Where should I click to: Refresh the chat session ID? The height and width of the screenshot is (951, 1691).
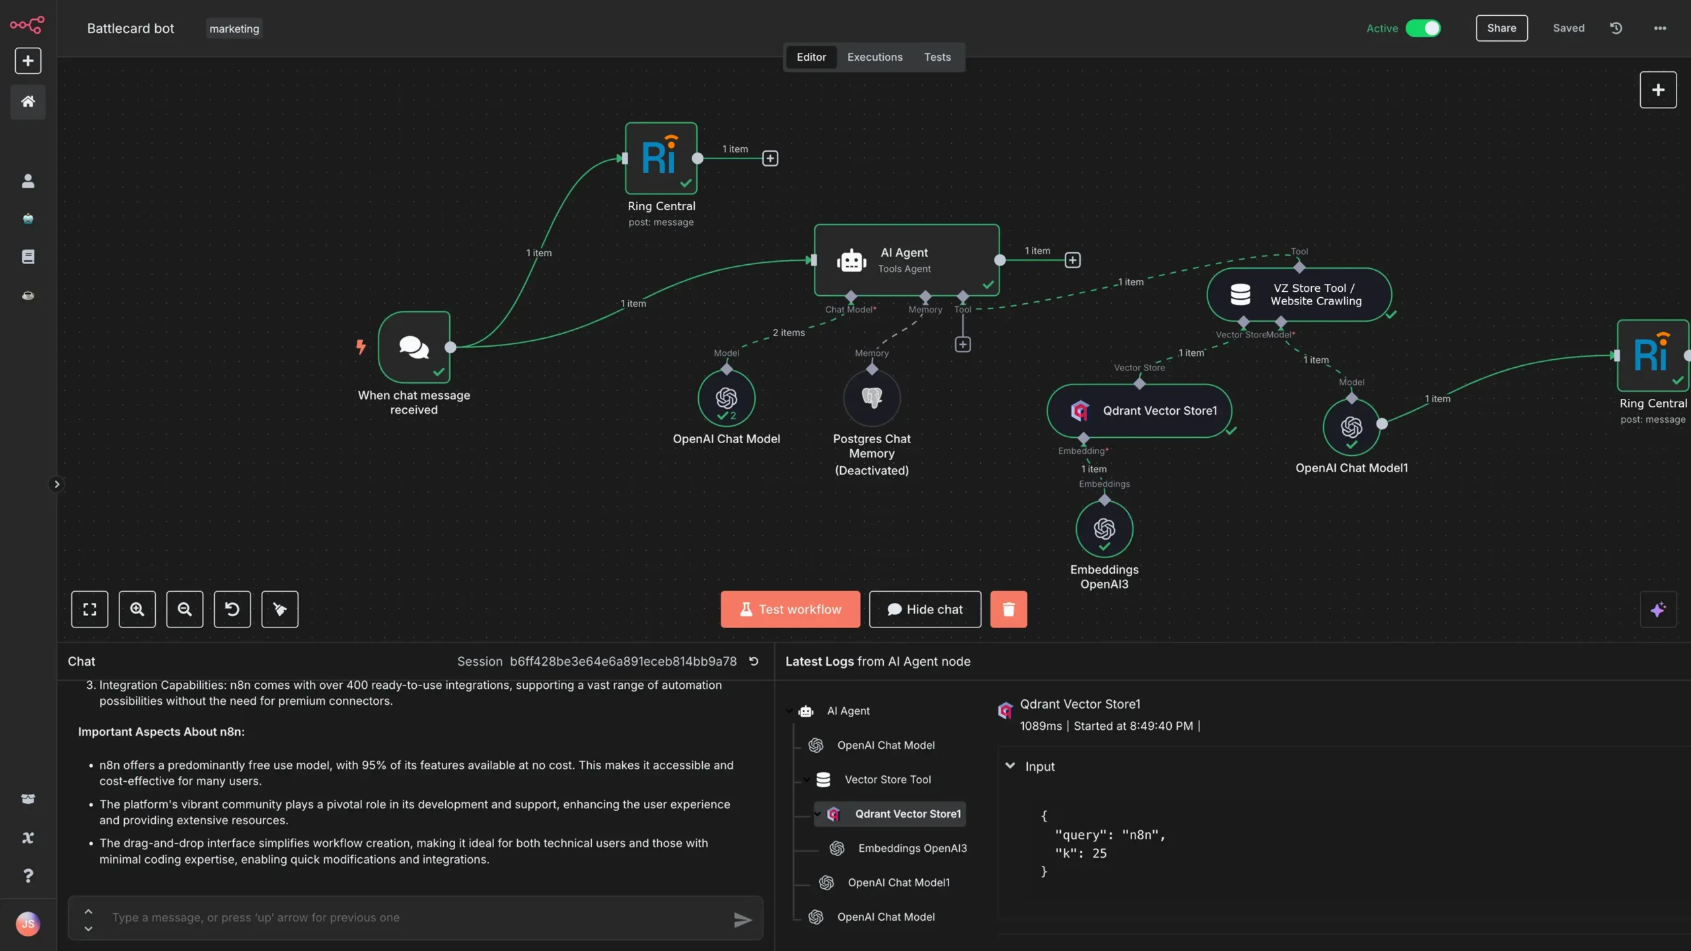pos(754,661)
